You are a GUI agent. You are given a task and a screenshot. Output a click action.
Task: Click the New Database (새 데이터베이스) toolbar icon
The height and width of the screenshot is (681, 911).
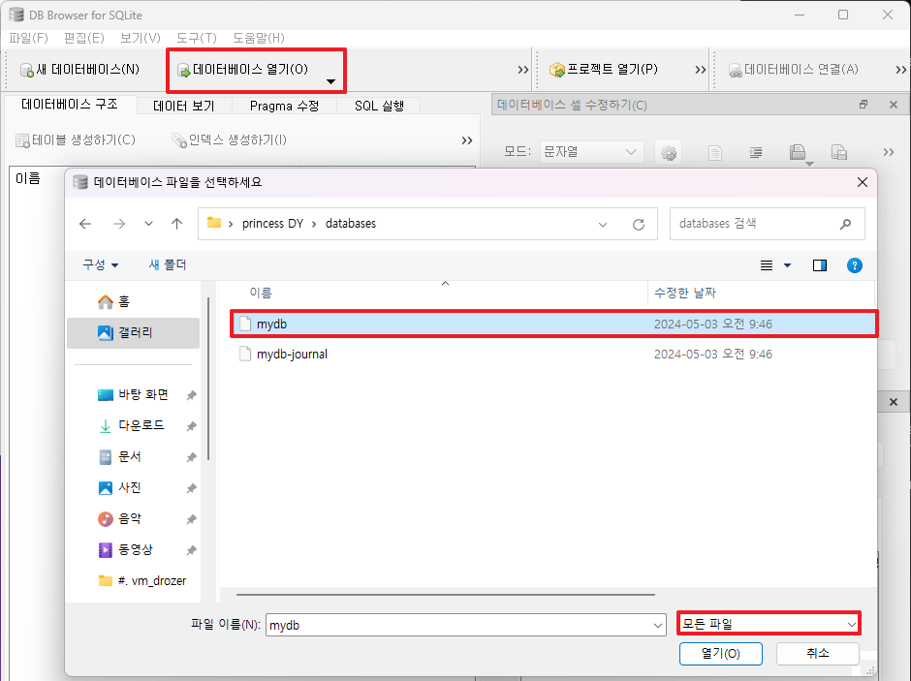pos(27,71)
